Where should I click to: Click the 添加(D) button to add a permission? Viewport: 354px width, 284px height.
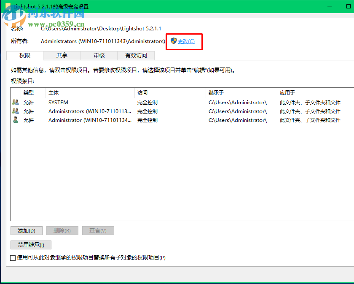point(26,230)
